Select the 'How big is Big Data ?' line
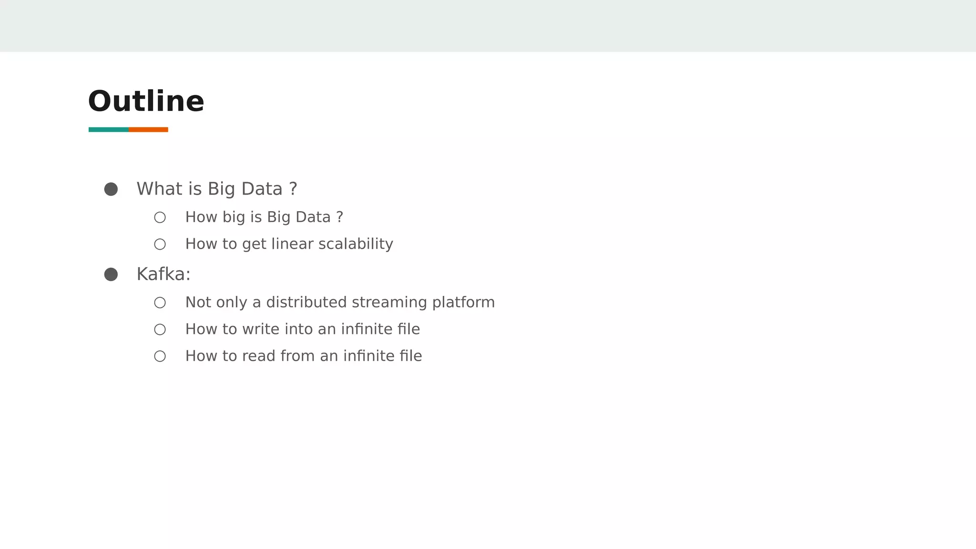 264,217
